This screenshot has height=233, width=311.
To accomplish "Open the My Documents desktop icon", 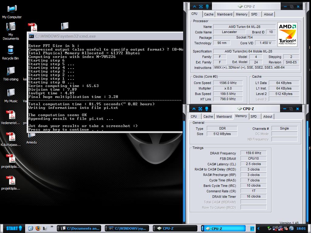I will coord(11,31).
